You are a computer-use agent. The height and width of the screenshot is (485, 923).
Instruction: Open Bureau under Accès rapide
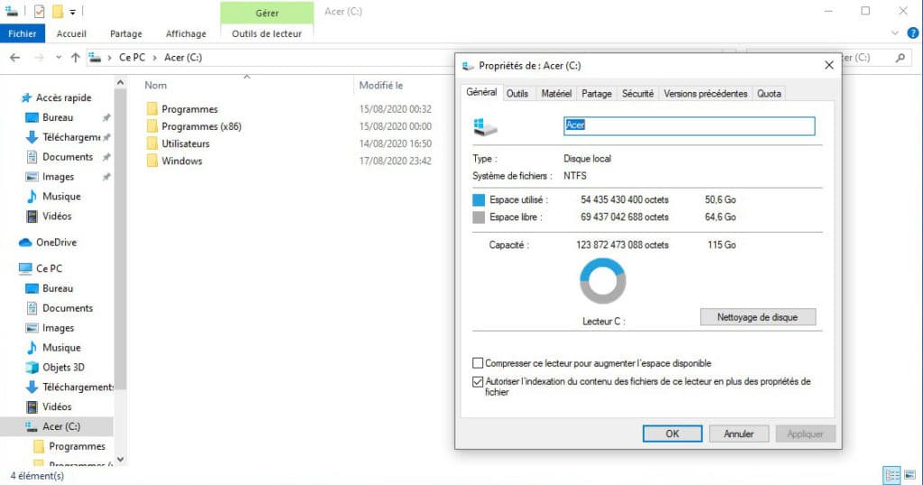click(58, 117)
